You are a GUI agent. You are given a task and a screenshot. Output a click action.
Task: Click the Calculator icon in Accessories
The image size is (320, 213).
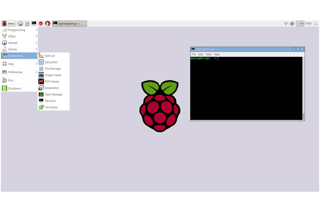[x=41, y=62]
